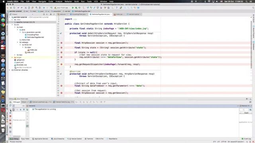Collapse the ru.javavision.servlet package node
This screenshot has width=255, height=143.
pyautogui.click(x=20, y=32)
